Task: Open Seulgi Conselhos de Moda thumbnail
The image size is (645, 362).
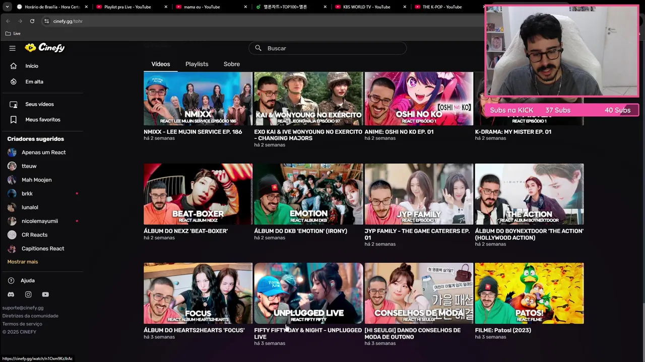Action: pos(419,293)
